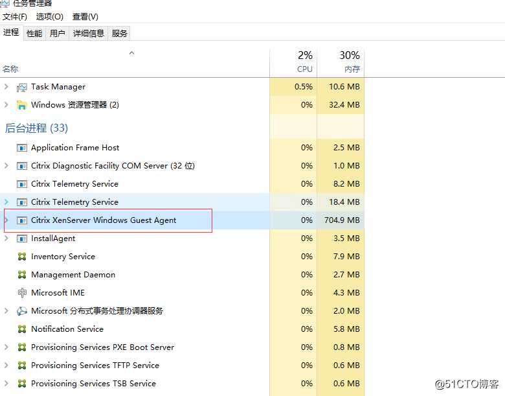Select the Application Frame Host row name

75,148
